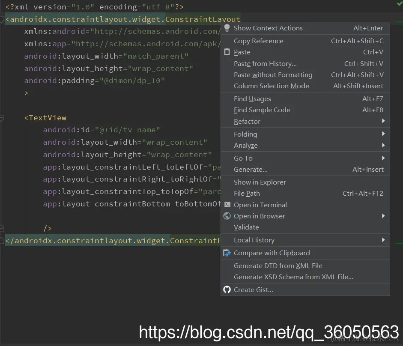403x346 pixels.
Task: Click the TextView android:layout_width wrap_content line
Action: pos(125,142)
